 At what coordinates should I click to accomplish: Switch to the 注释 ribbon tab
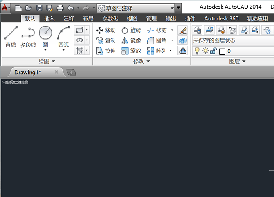tap(68, 18)
